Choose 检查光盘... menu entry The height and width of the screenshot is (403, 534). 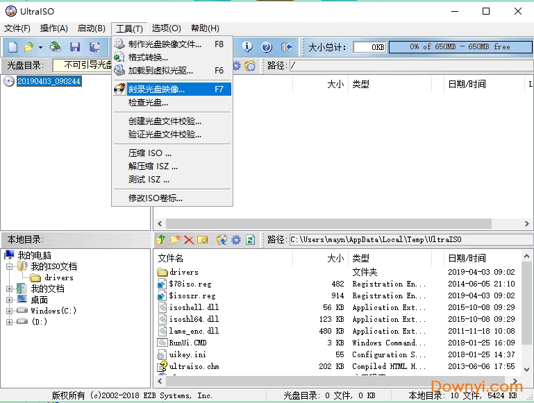pos(172,103)
